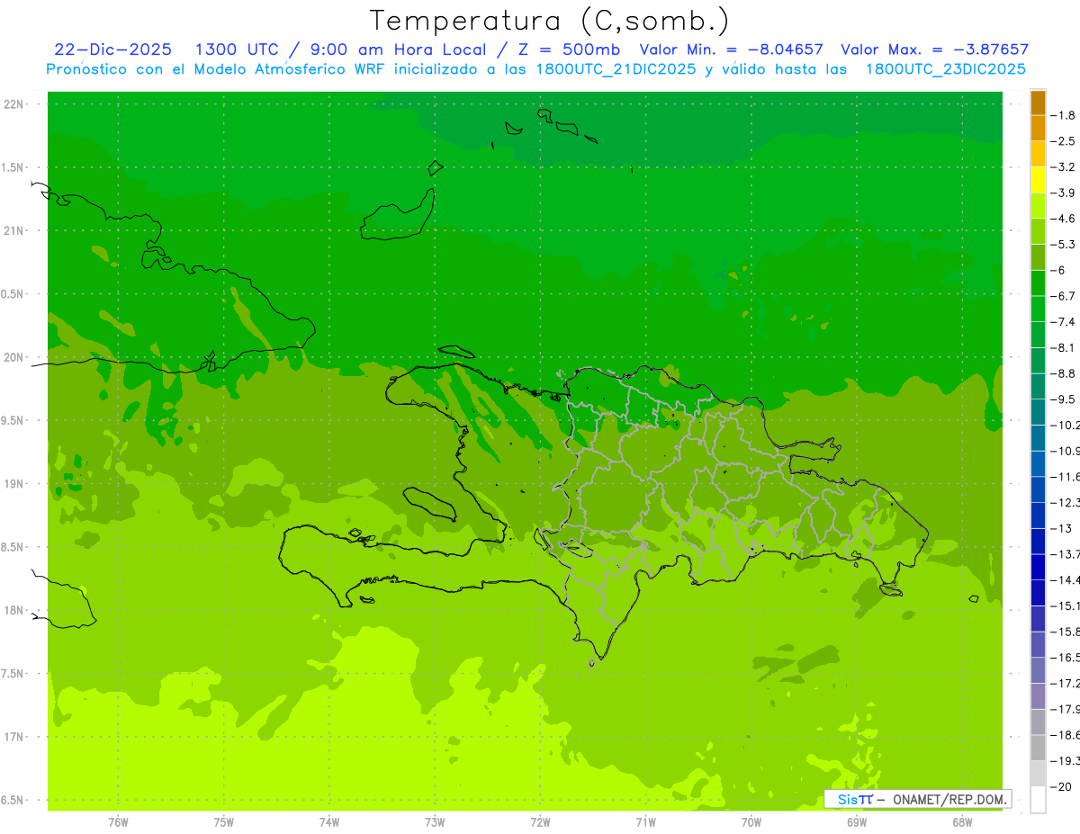Click the '-3.2' colorbar value label
This screenshot has width=1080, height=834.
click(1064, 167)
